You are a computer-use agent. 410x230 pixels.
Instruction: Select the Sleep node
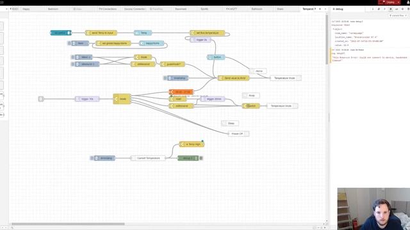(x=230, y=123)
